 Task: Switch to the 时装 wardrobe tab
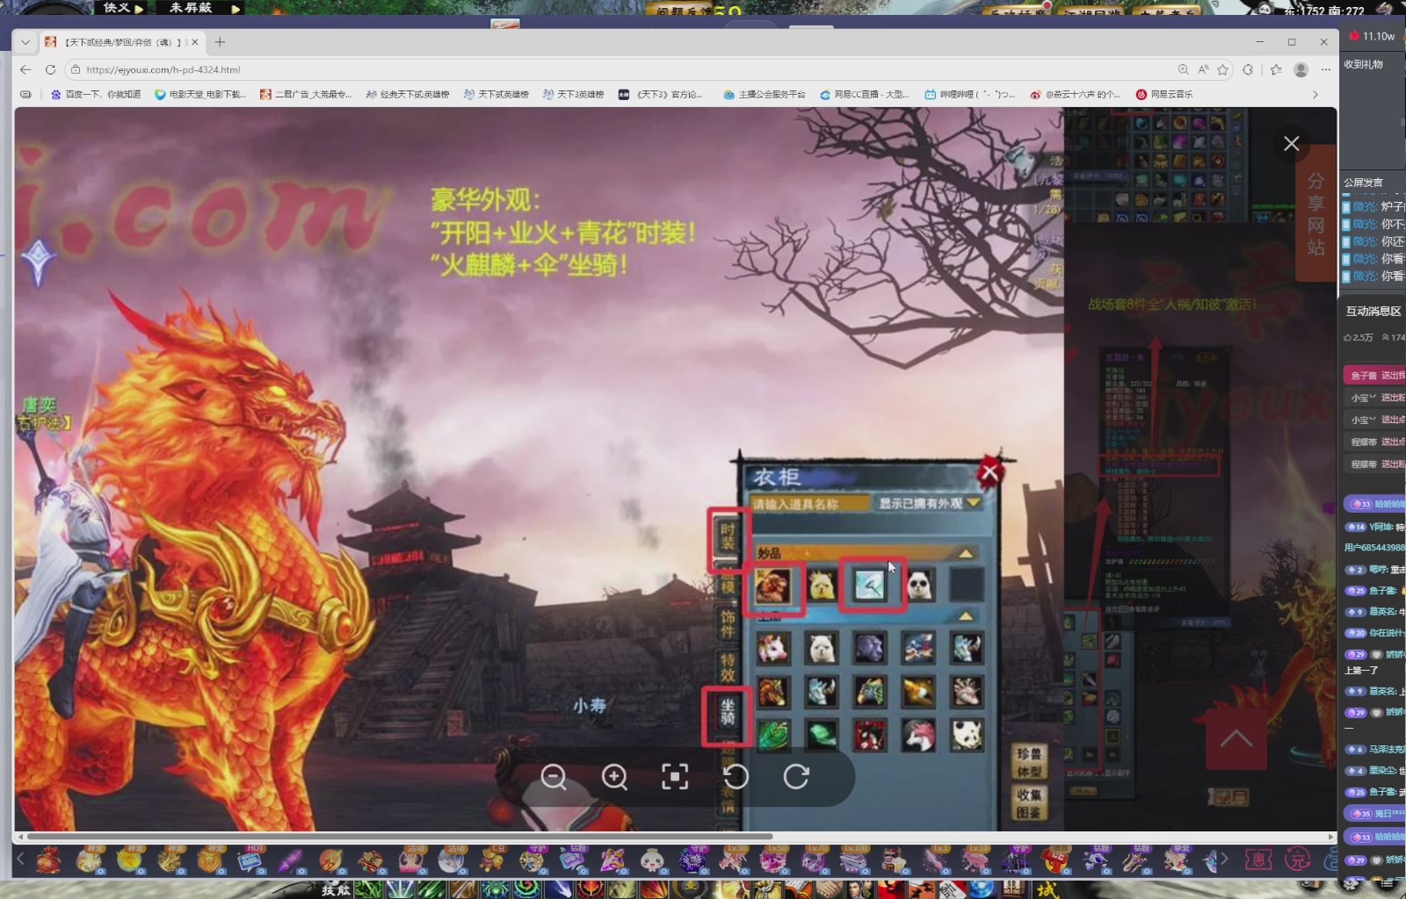[x=728, y=537]
